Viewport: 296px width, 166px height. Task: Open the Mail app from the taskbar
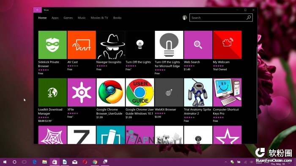[75, 162]
